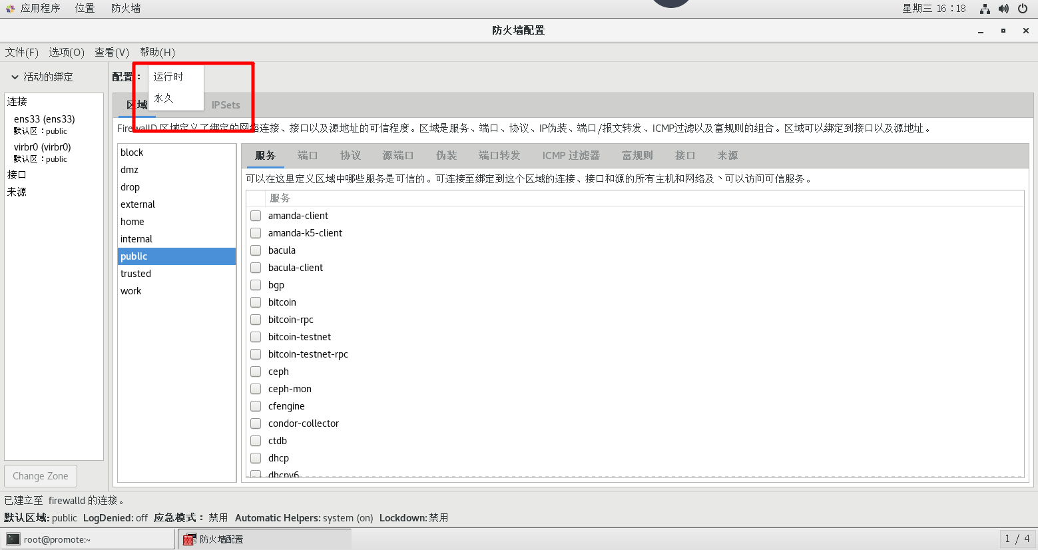The height and width of the screenshot is (550, 1038).
Task: Collapse the 活动的绑定 section
Action: pyautogui.click(x=15, y=77)
